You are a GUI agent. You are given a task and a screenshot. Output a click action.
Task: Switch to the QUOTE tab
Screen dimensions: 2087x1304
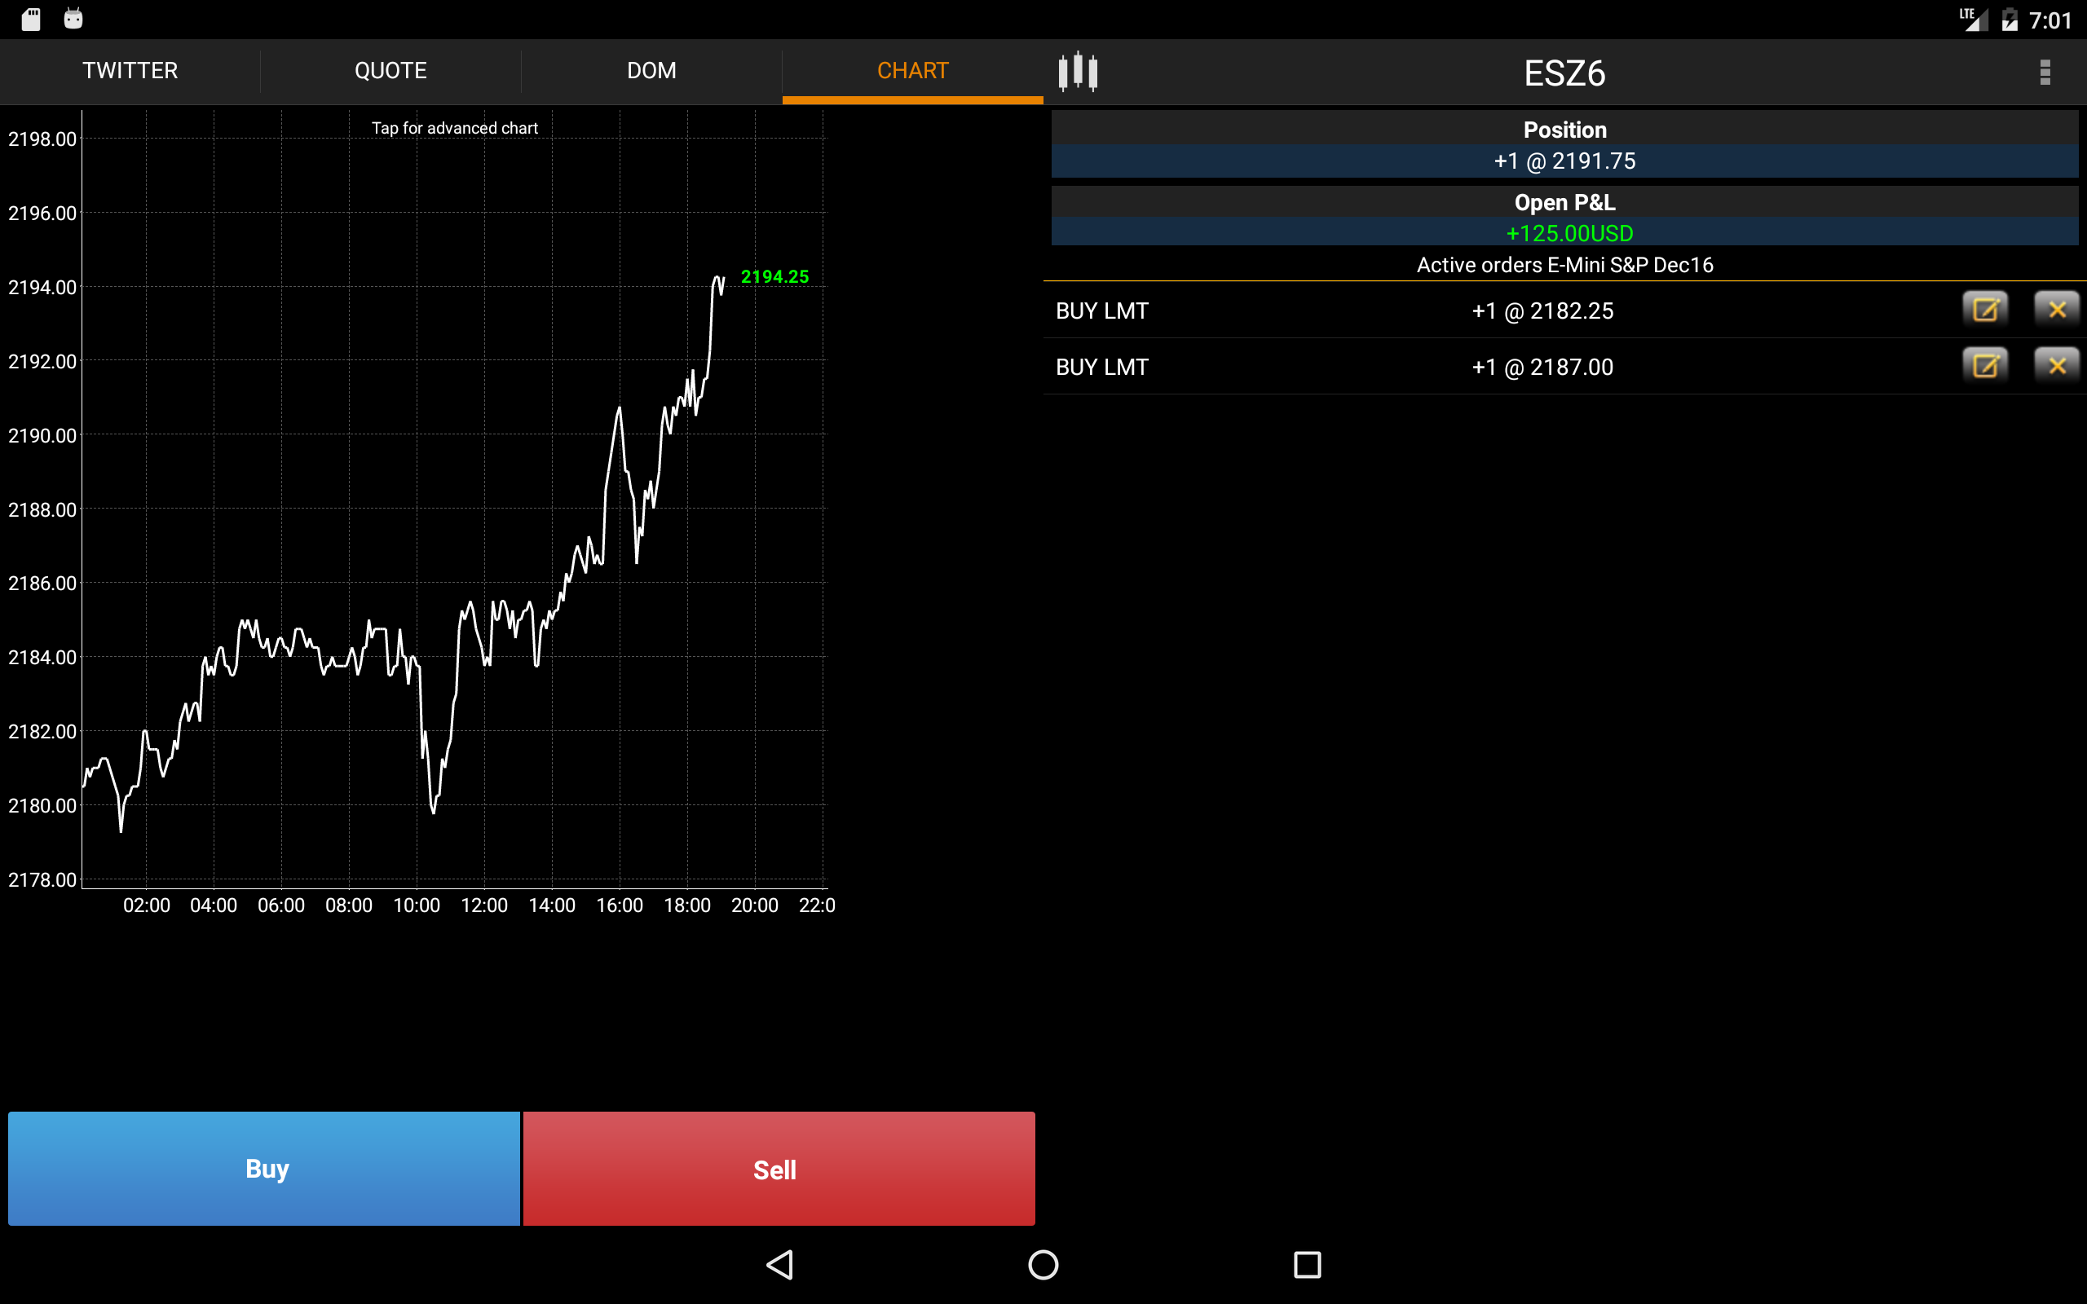click(390, 71)
